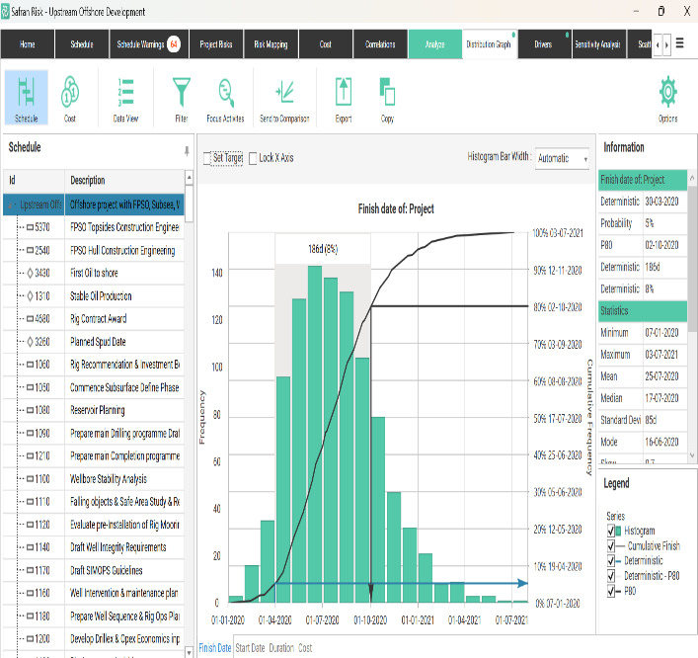Switch chart to Cost at bottom
Screen dimensions: 698x658
tap(305, 648)
